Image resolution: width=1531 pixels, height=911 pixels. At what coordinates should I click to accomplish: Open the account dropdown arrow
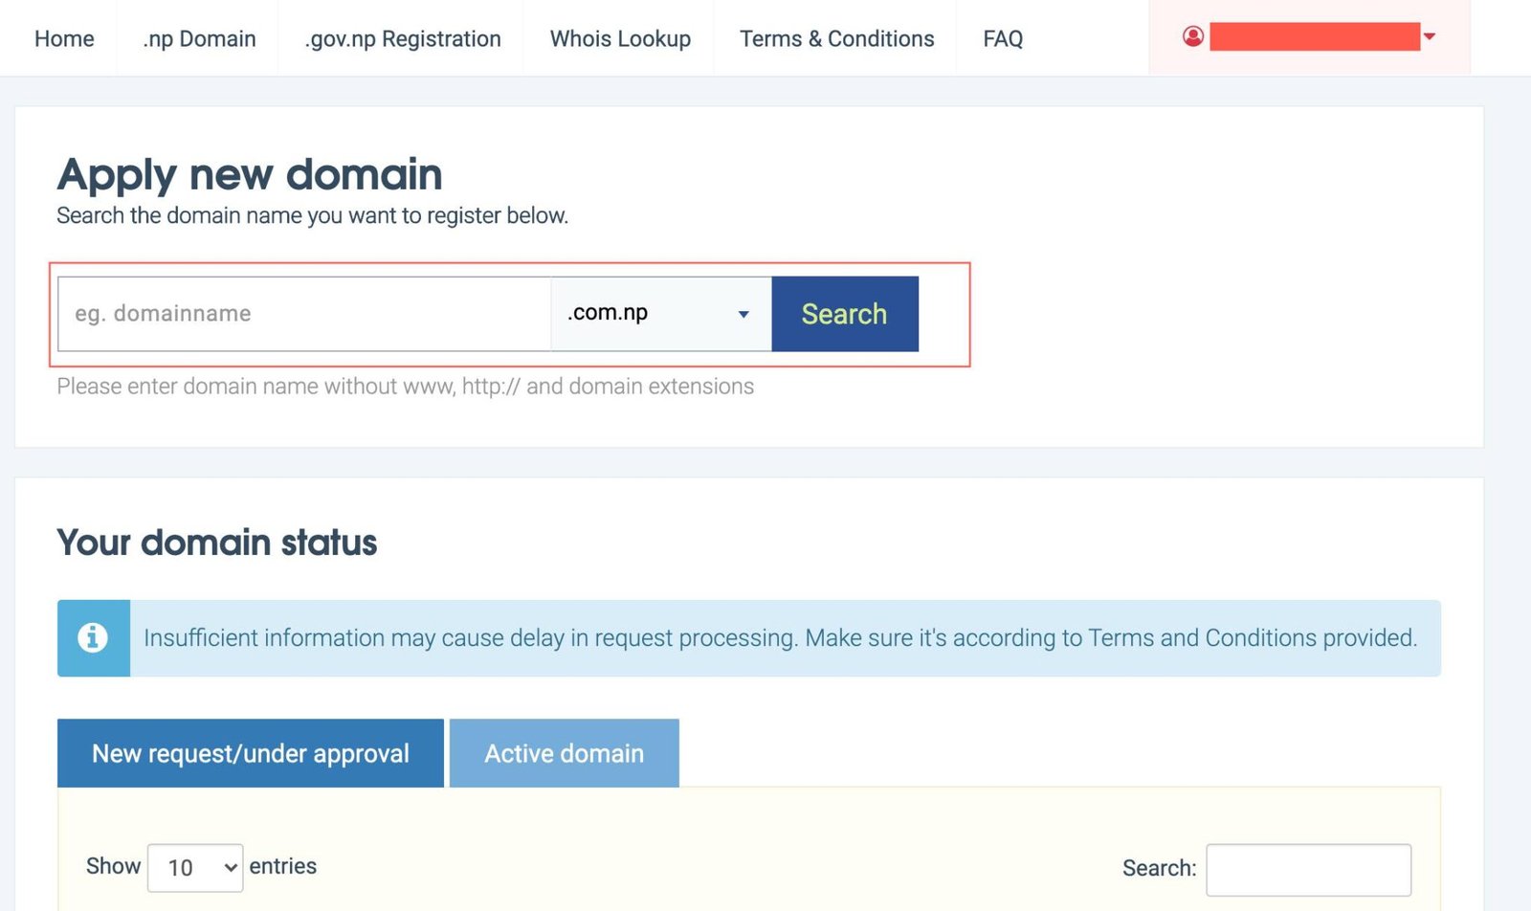coord(1430,36)
